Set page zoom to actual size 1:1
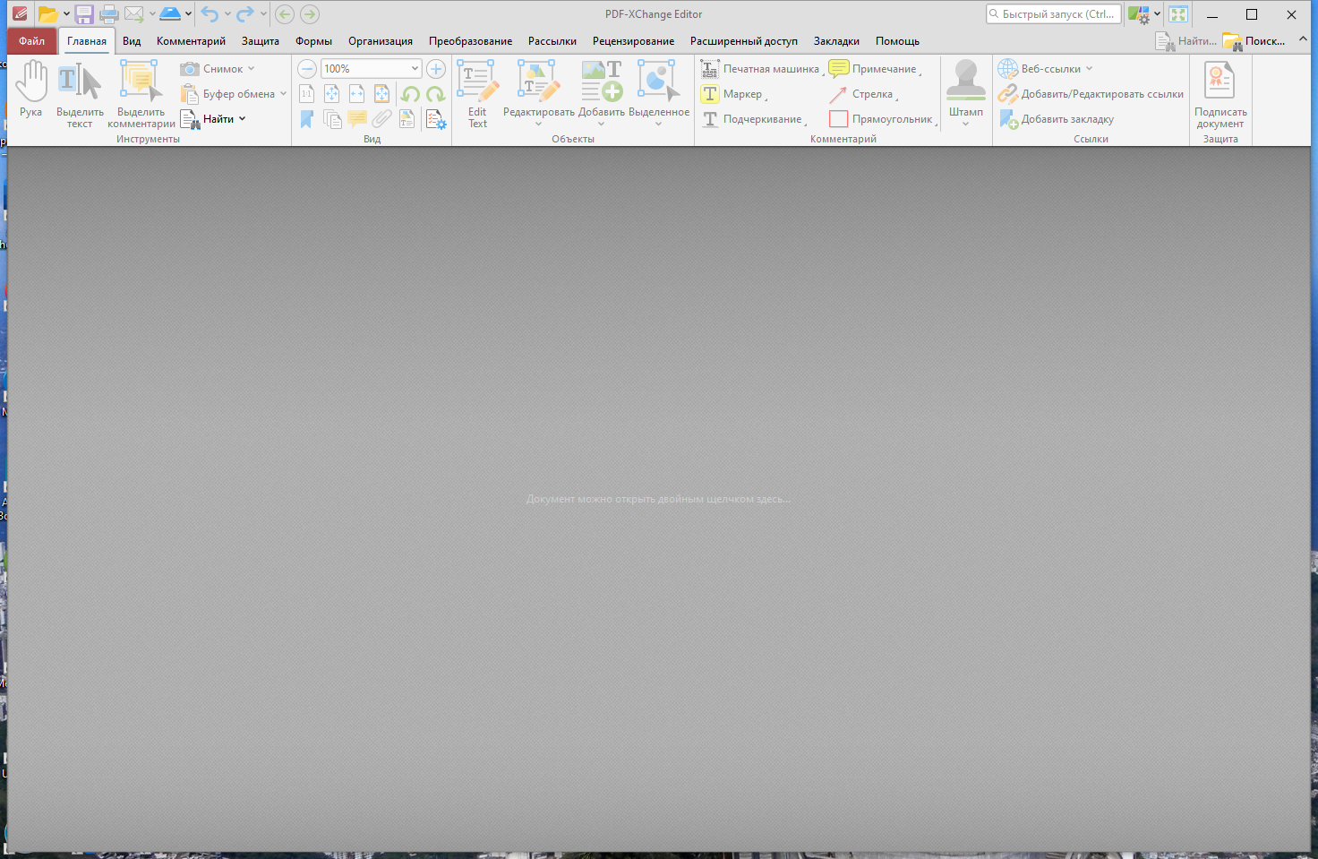1318x859 pixels. 306,93
